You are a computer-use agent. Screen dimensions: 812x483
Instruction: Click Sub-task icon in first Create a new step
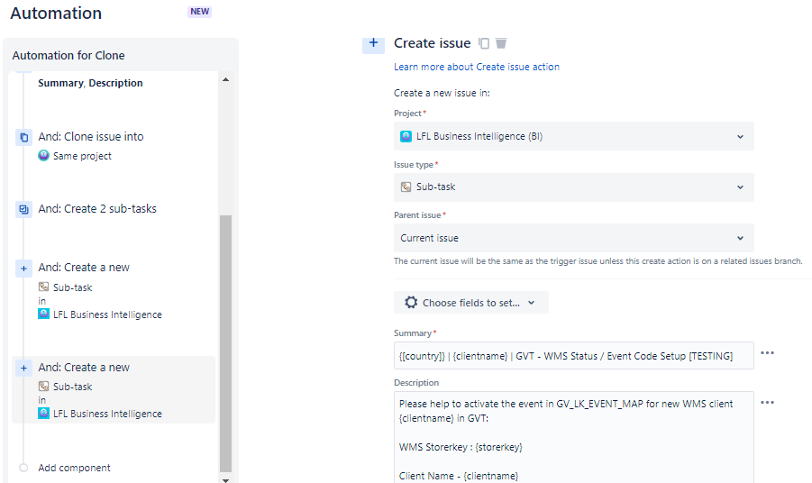[x=43, y=287]
